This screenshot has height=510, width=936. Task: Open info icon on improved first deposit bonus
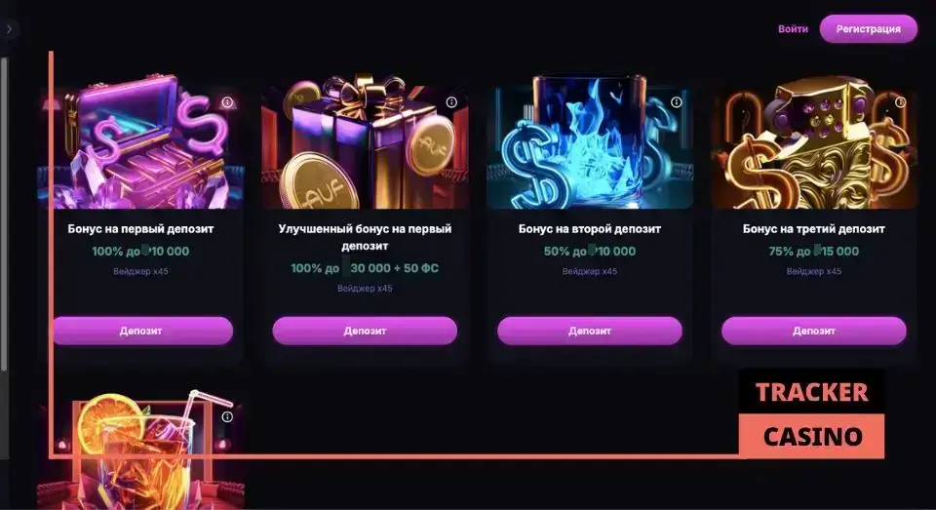(451, 102)
